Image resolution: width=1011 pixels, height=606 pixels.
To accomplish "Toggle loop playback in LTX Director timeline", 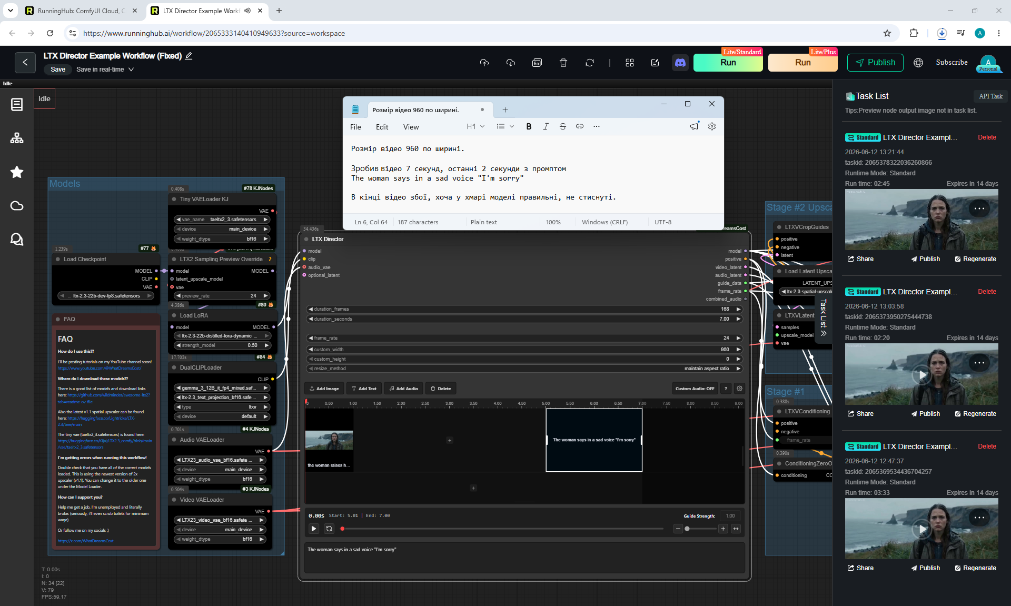I will (329, 529).
